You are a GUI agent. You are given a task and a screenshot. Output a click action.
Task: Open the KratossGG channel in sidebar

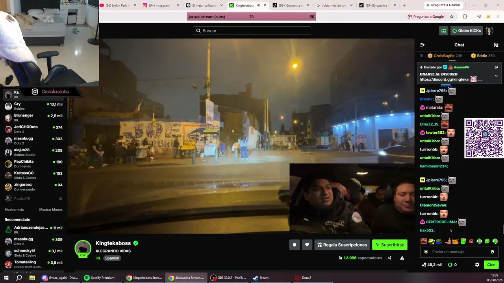point(34,175)
